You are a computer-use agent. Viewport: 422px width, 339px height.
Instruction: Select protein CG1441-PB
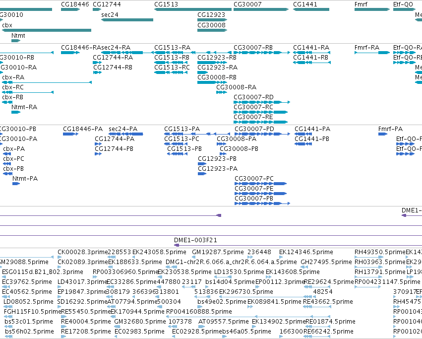coord(303,144)
